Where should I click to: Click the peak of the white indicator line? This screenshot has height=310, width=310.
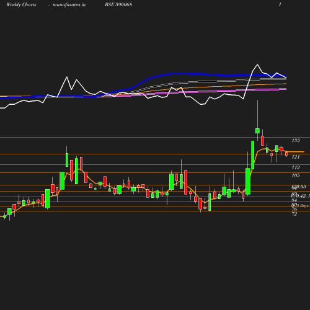(x=257, y=64)
